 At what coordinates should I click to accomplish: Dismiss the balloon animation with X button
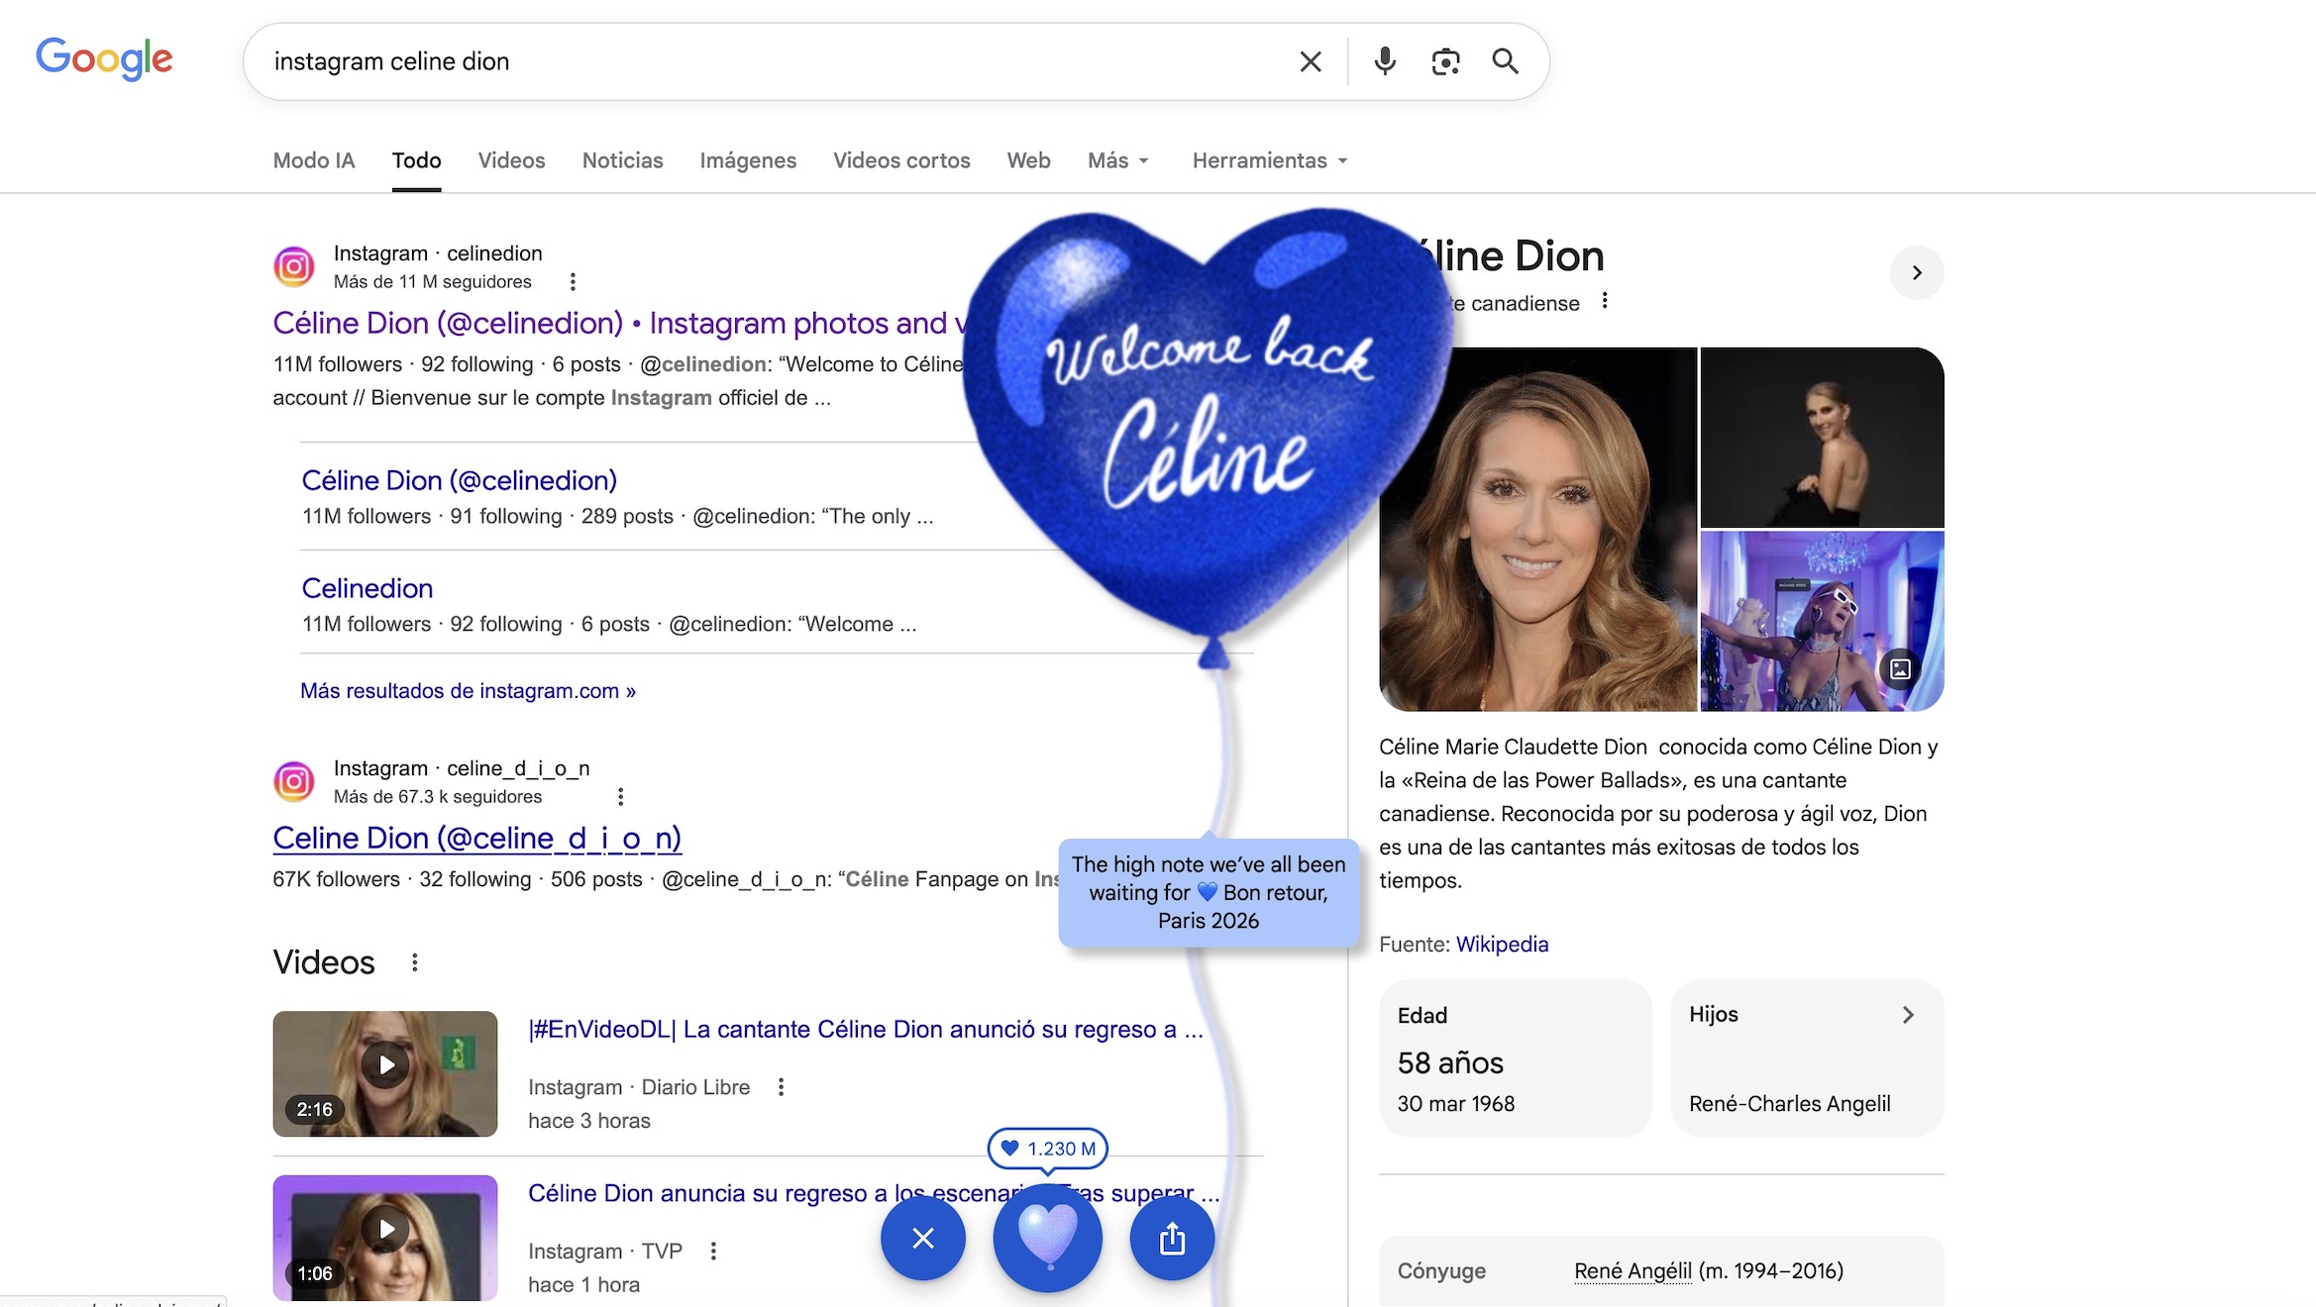click(x=922, y=1238)
